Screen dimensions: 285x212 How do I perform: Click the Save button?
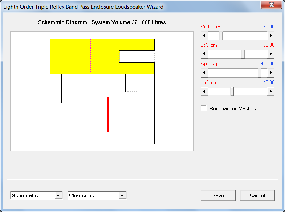tap(218, 195)
